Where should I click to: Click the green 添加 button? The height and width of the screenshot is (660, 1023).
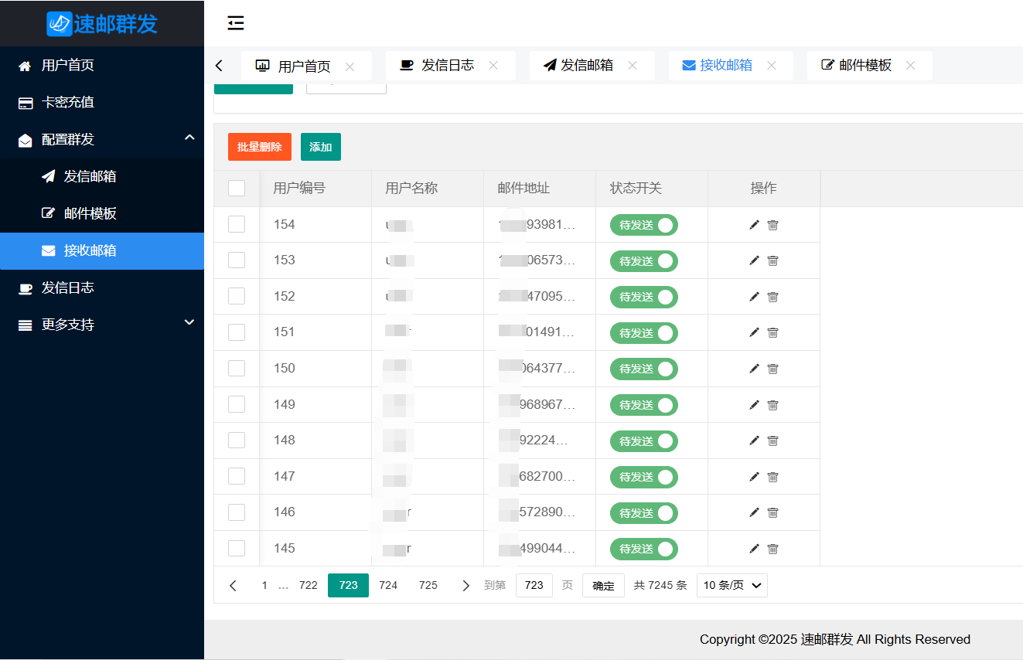[320, 146]
